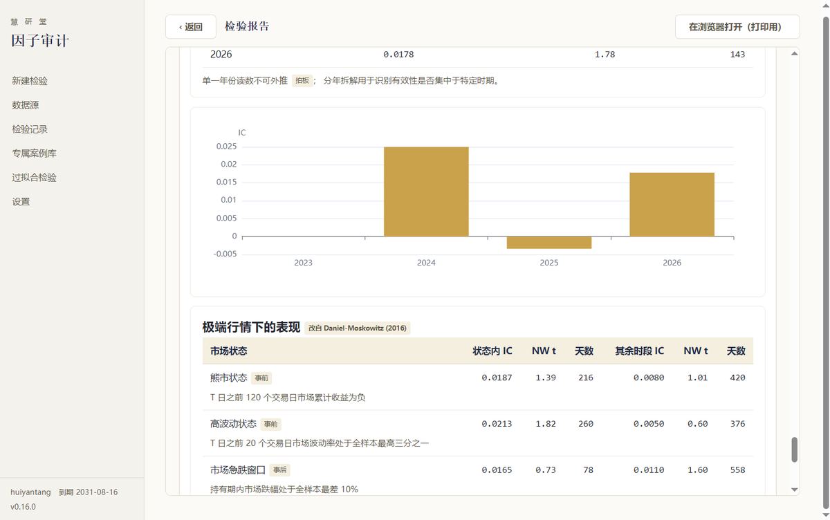This screenshot has width=830, height=520.
Task: Click the v0.16.0 version label
Action: pyautogui.click(x=23, y=506)
